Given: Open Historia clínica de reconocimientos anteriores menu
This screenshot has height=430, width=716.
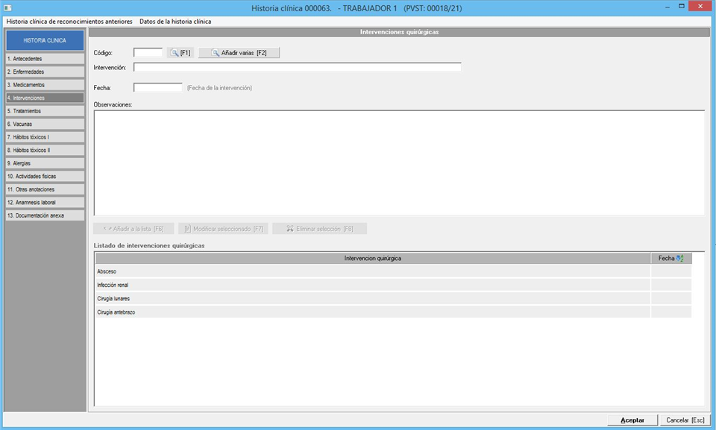Looking at the screenshot, I should (69, 22).
